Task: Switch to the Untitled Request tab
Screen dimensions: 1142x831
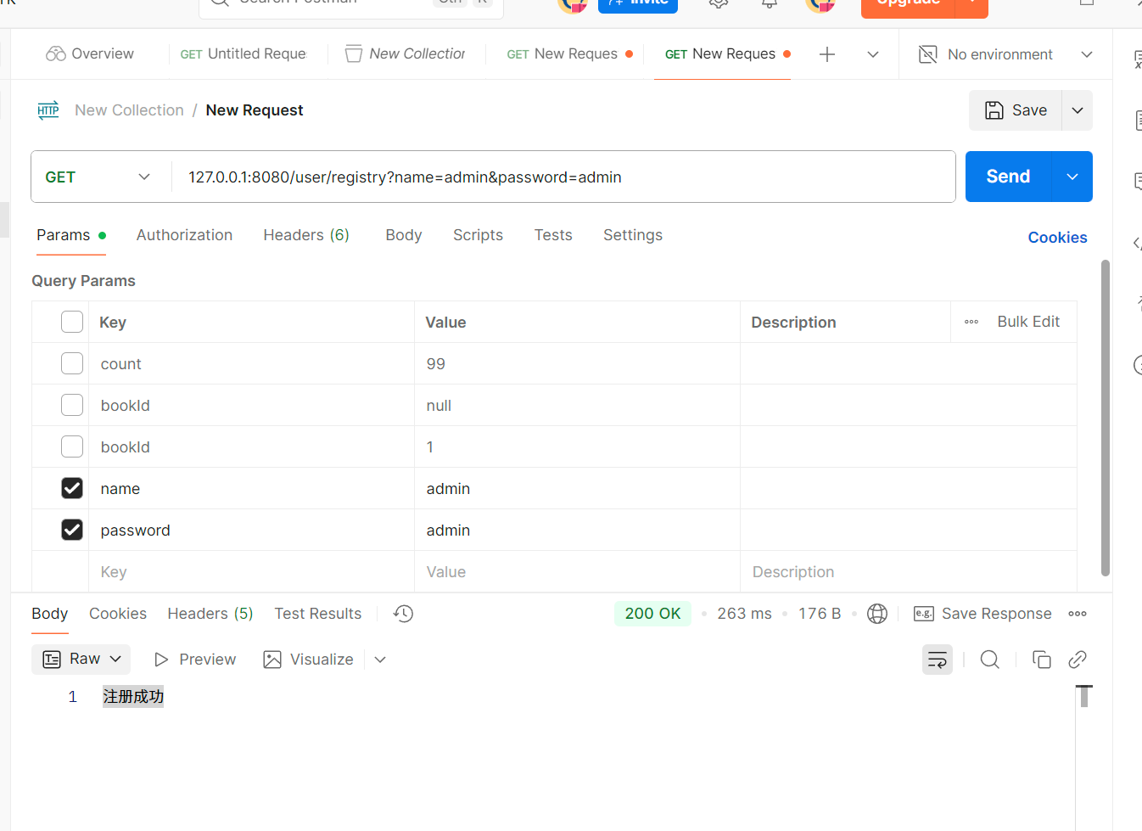Action: (243, 53)
